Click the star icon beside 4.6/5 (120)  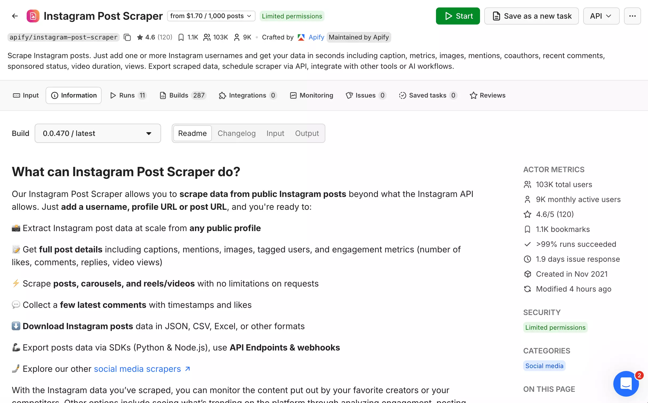pos(527,214)
